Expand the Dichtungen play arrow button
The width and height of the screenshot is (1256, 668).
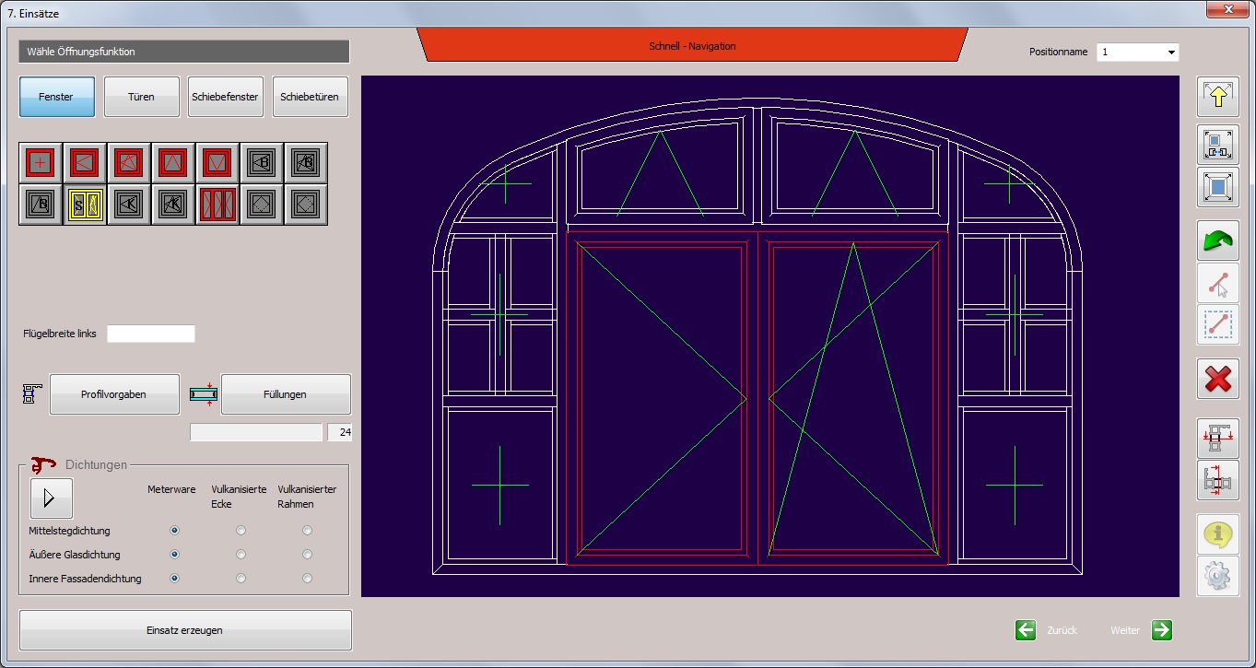point(51,498)
